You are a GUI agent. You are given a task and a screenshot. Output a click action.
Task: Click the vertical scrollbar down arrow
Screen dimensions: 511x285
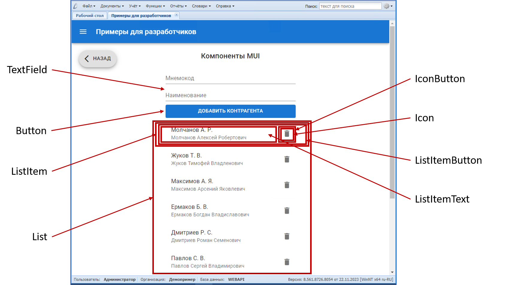point(392,272)
